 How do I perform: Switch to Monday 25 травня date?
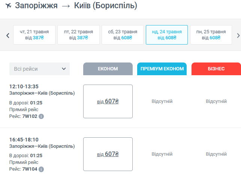211,35
